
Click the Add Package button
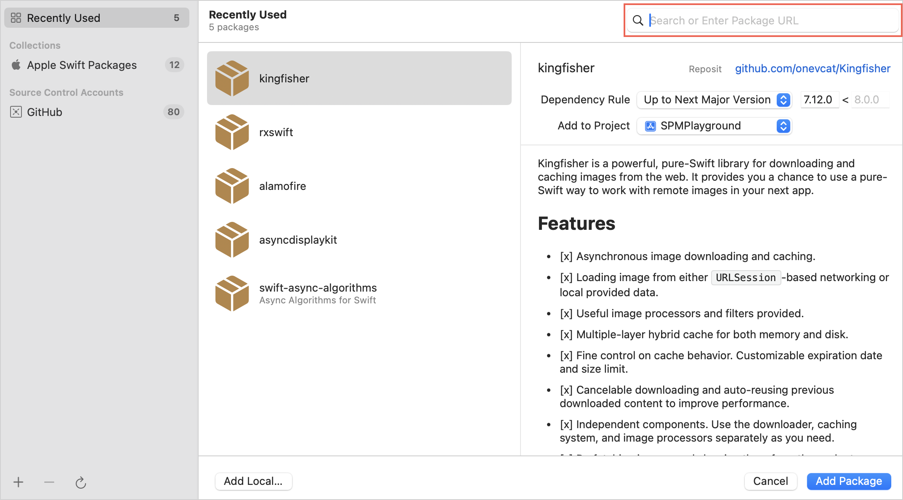(x=849, y=481)
